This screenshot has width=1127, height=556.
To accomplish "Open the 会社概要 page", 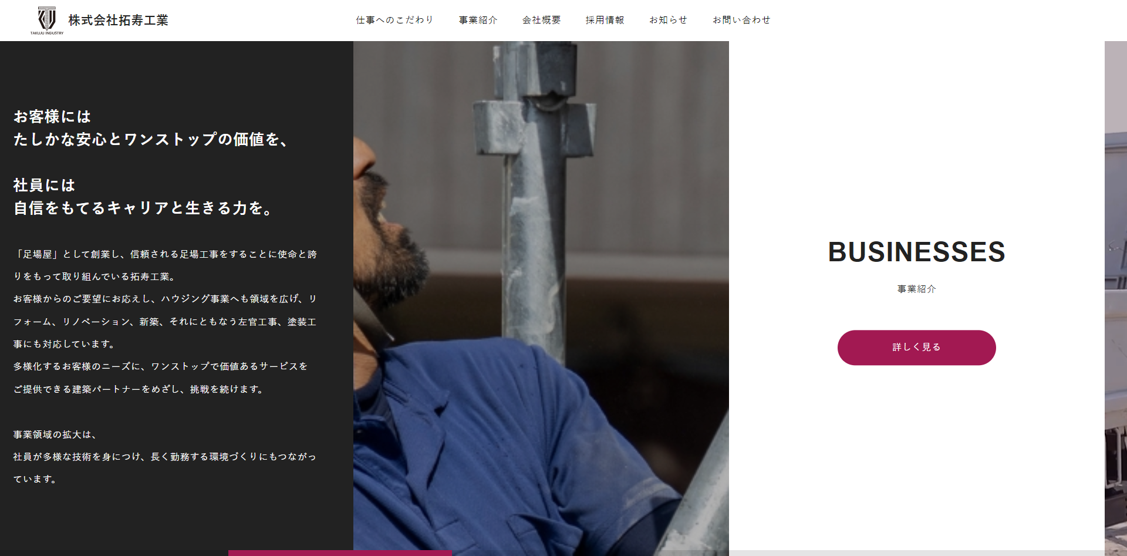I will [542, 20].
